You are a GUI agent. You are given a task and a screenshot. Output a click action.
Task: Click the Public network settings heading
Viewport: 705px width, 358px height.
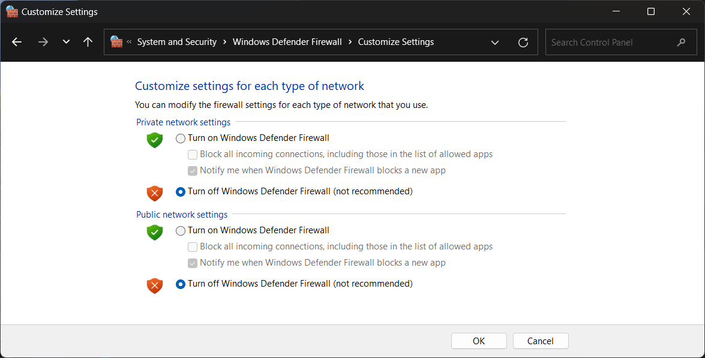(182, 215)
